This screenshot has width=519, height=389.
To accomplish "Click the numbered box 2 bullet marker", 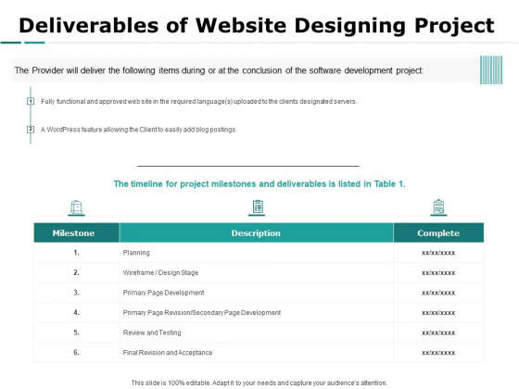I will 31,130.
